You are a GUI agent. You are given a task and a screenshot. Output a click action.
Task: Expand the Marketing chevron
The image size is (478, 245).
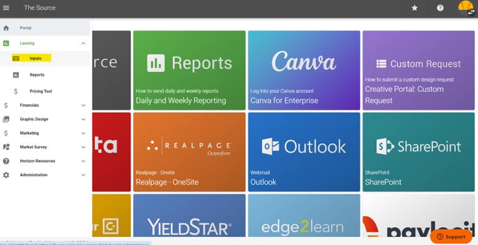[x=83, y=133]
